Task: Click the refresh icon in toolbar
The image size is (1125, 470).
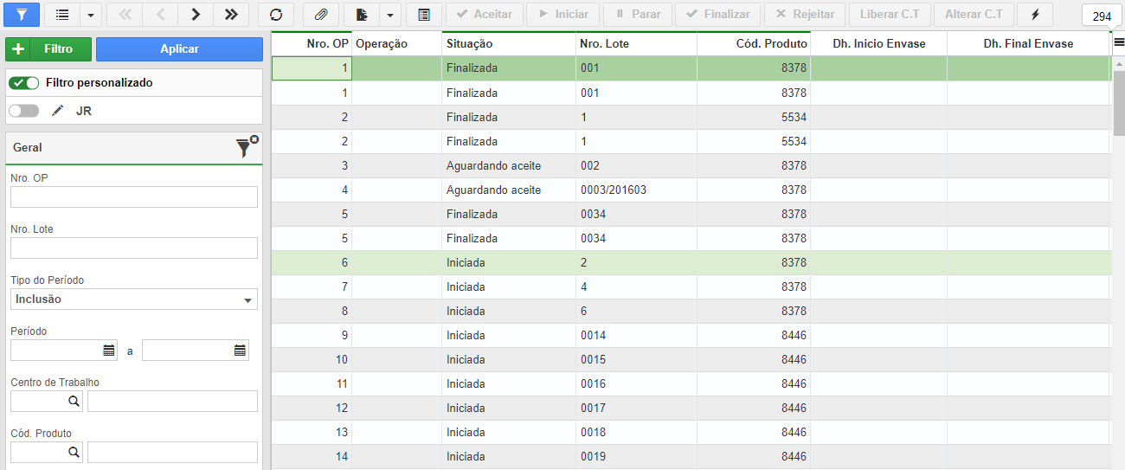Action: pyautogui.click(x=276, y=15)
